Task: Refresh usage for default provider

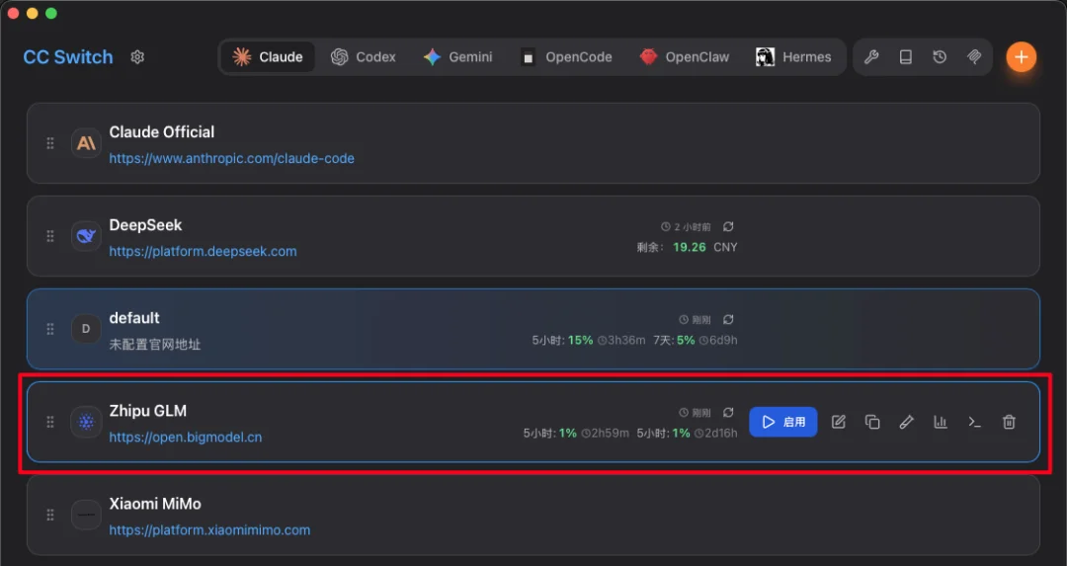Action: [x=728, y=320]
